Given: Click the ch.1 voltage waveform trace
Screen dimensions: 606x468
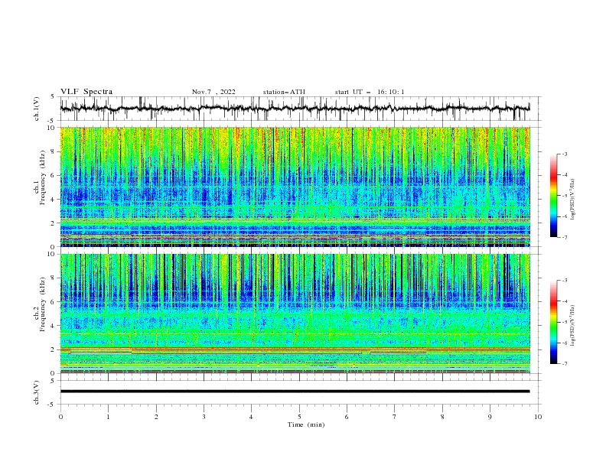Looking at the screenshot, I should pyautogui.click(x=295, y=109).
